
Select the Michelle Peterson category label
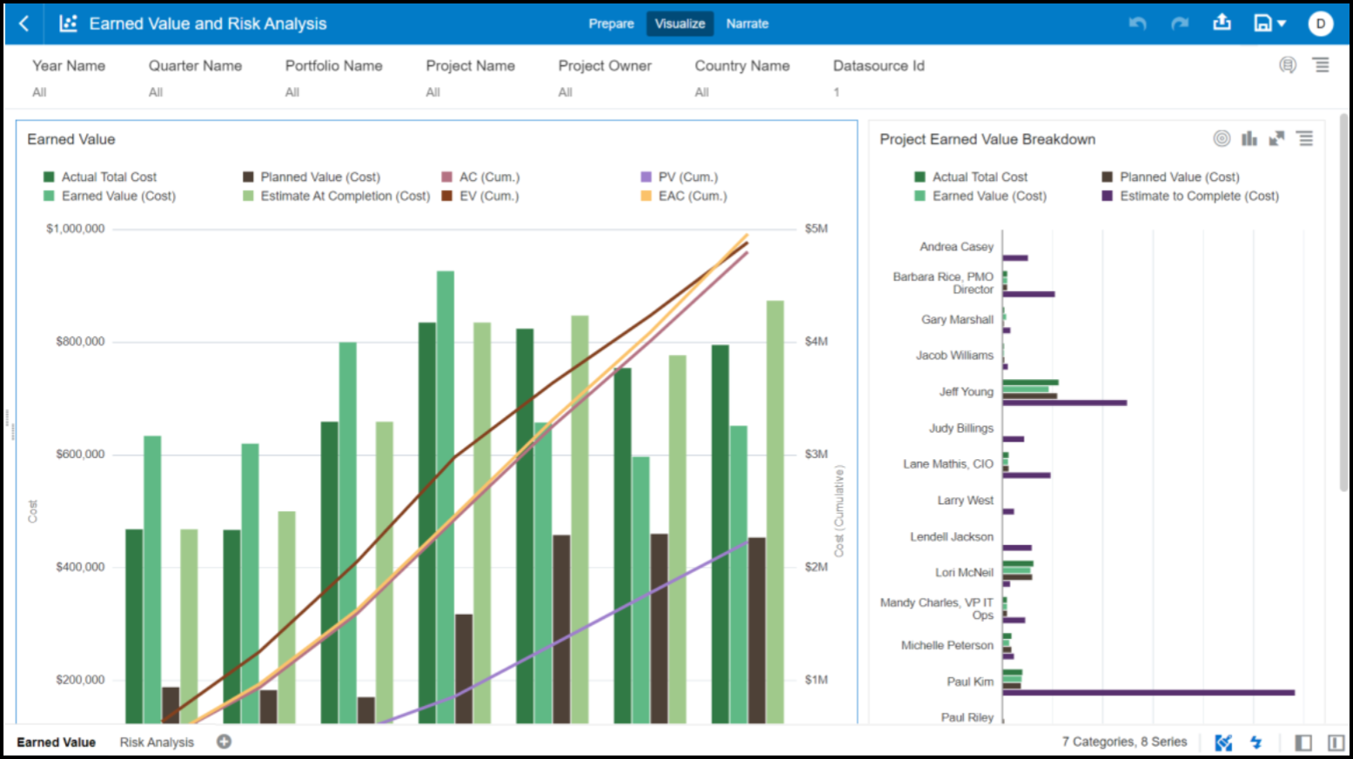tap(947, 645)
